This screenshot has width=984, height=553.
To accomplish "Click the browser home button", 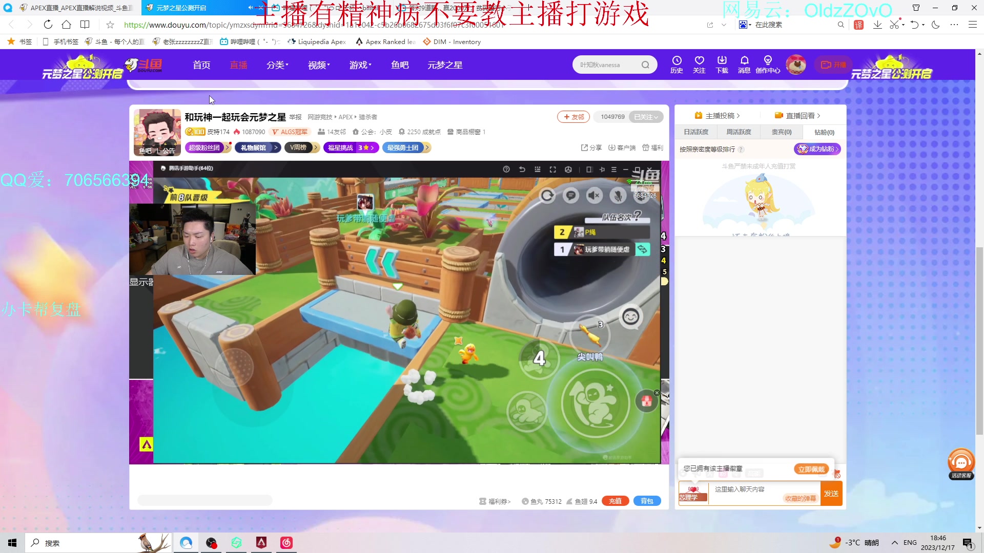I will [x=66, y=25].
